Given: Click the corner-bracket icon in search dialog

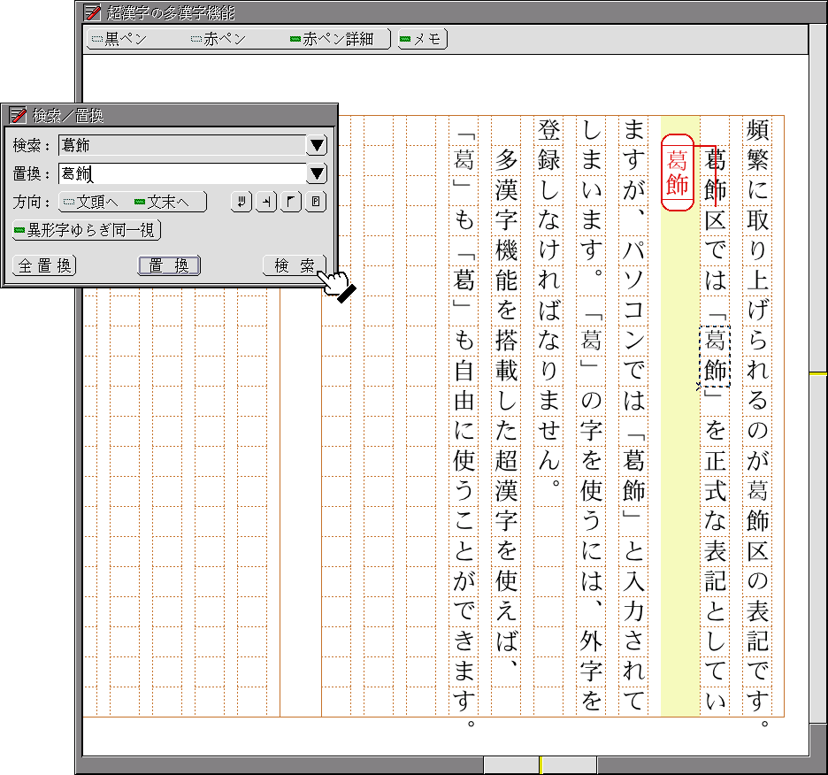Looking at the screenshot, I should point(290,203).
